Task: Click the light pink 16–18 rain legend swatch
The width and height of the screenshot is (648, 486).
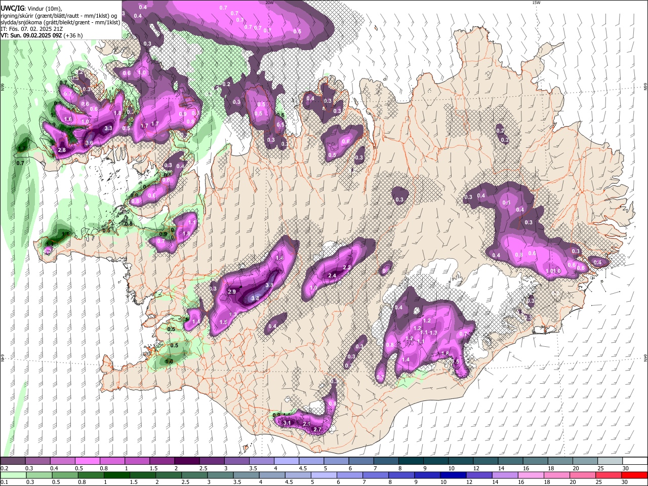Action: pos(531,475)
